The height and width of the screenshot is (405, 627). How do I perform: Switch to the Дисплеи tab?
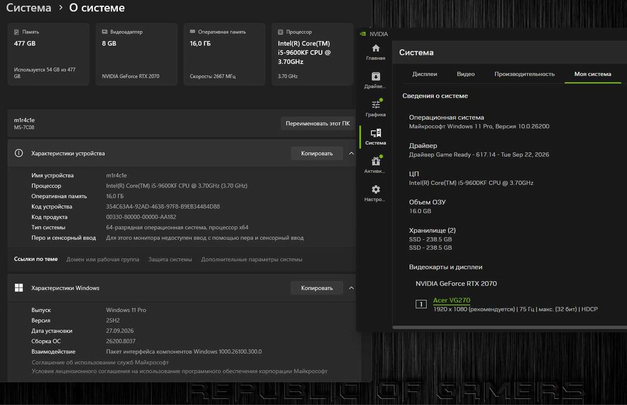pos(424,74)
